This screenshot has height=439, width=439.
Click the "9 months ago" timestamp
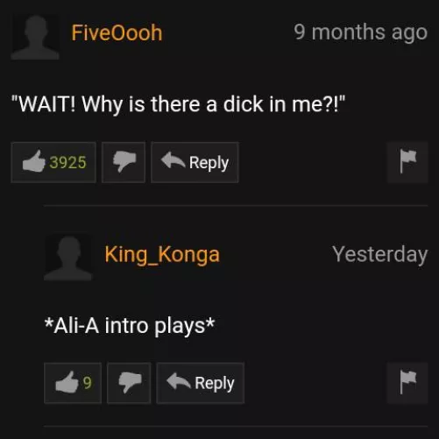361,32
